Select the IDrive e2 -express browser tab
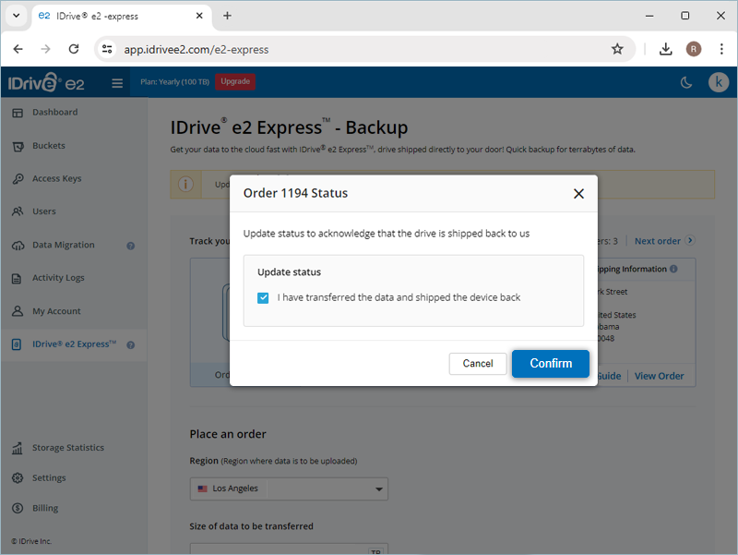The height and width of the screenshot is (555, 738). point(122,16)
